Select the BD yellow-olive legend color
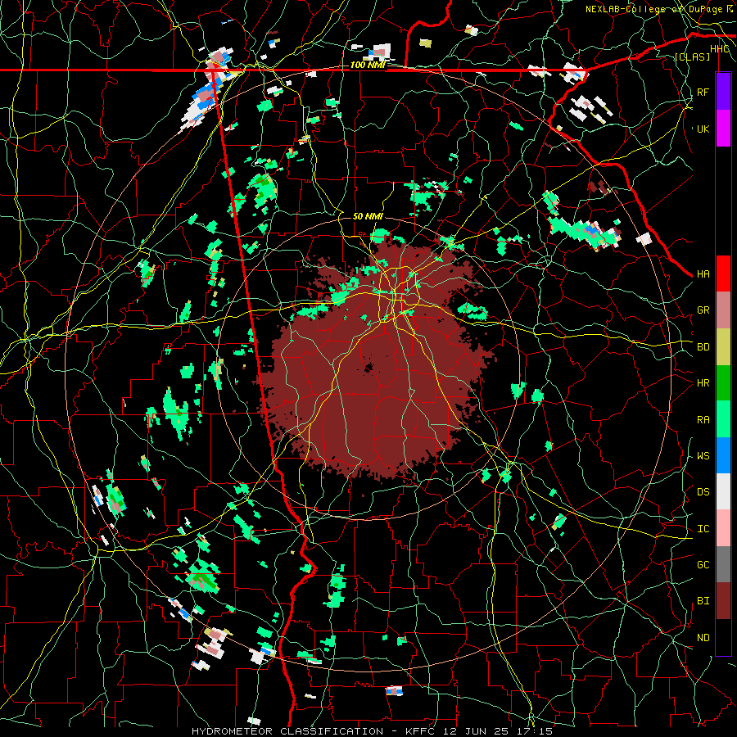 pos(723,346)
